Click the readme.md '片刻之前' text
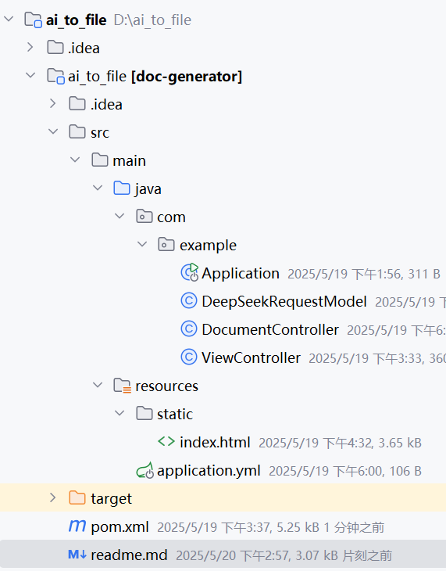This screenshot has width=446, height=571. pos(367,555)
